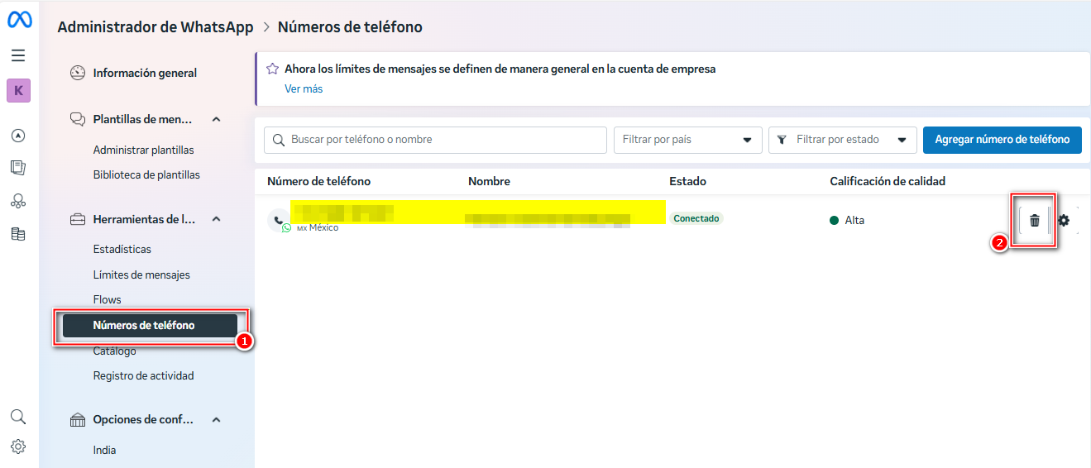Select Información general in sidebar
Screen dimensions: 1091x468
click(145, 73)
